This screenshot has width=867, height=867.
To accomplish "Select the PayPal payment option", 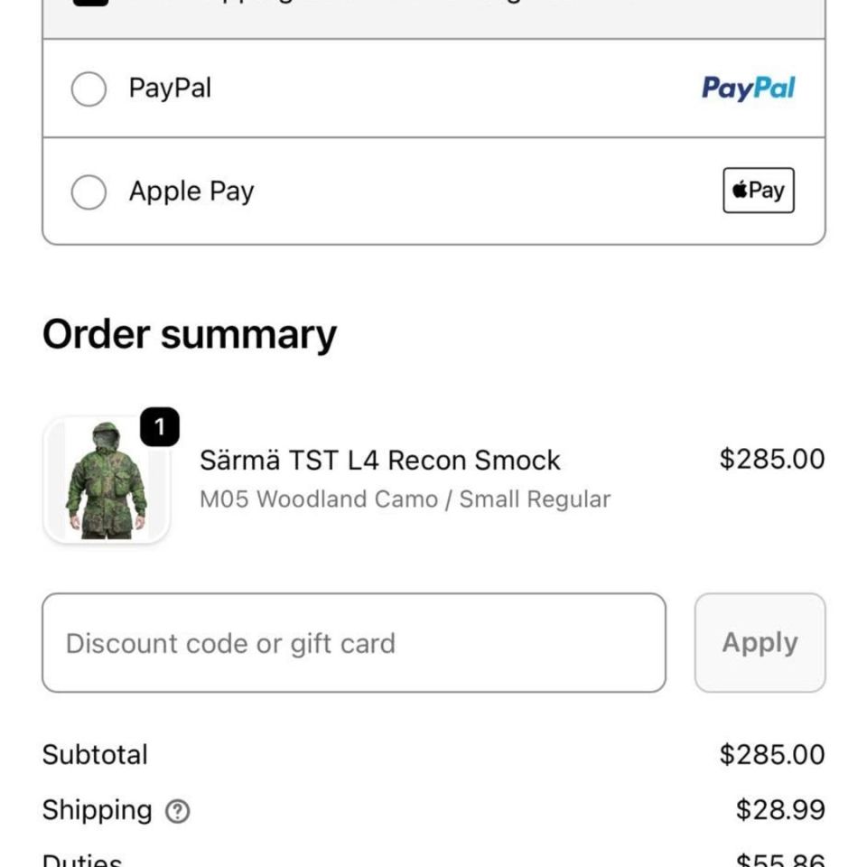I will click(88, 88).
